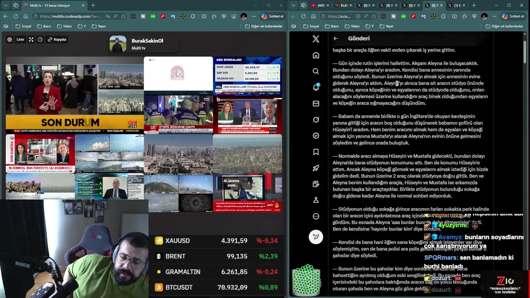Click the X logo in the sidebar

tap(316, 39)
